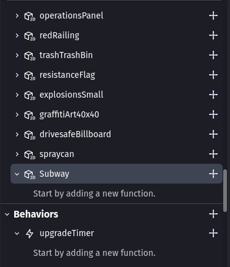Collapse the Behaviors section
The image size is (230, 267).
coord(7,214)
